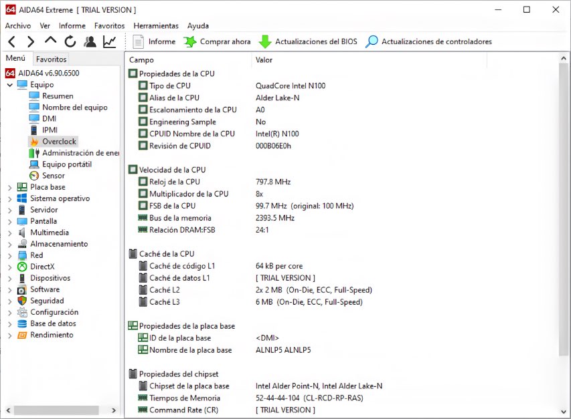Open the user/favorites manager toolbar icon
Viewport: 571px width, 419px height.
point(90,42)
